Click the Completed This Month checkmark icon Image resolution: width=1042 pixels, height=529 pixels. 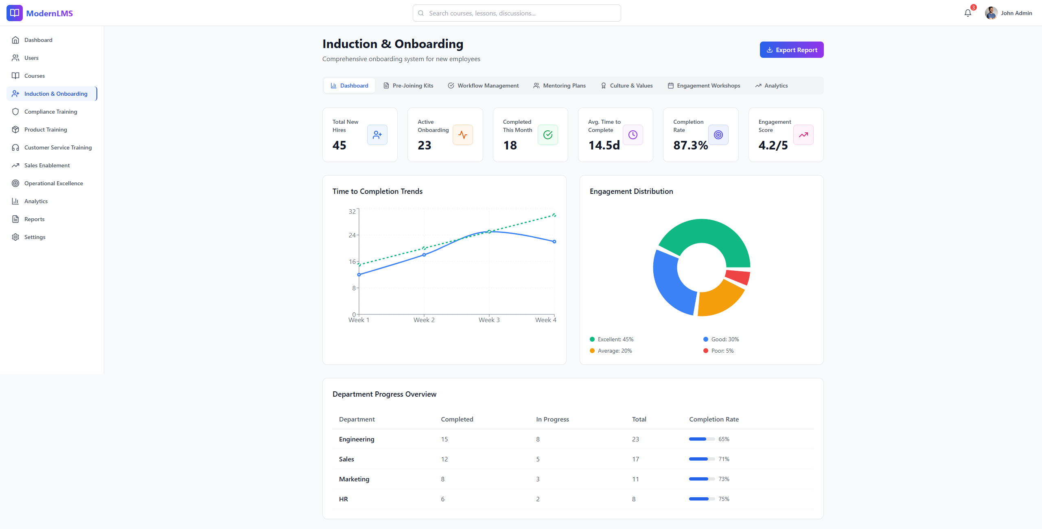547,135
